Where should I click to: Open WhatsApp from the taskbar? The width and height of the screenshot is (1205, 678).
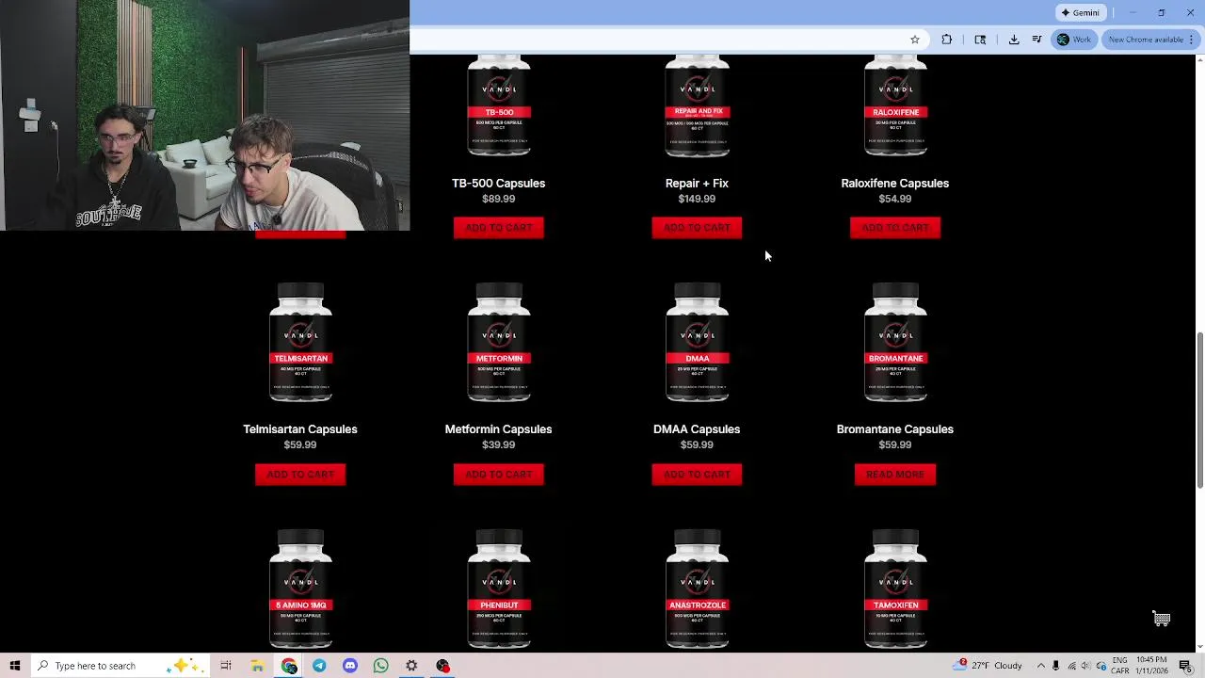point(380,666)
